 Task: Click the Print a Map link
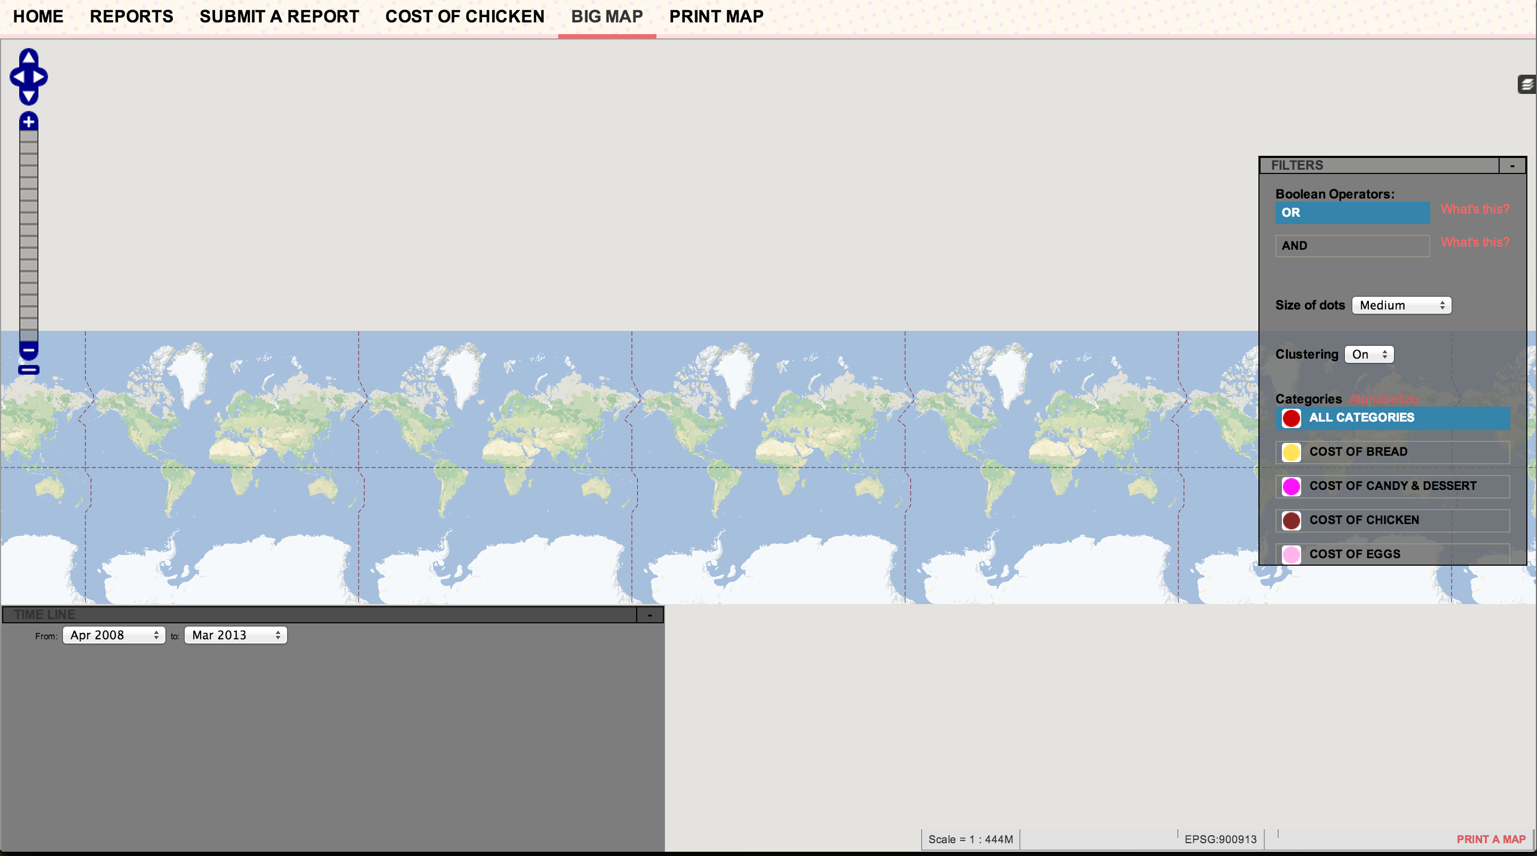point(1491,839)
